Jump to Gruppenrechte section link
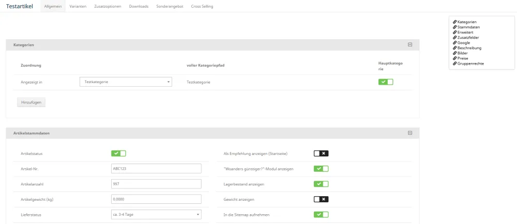This screenshot has height=224, width=517. (471, 63)
